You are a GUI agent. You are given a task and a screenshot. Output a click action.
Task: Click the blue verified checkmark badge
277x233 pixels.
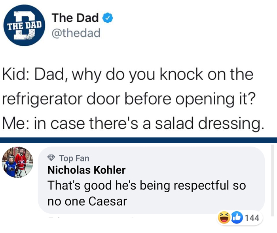108,18
